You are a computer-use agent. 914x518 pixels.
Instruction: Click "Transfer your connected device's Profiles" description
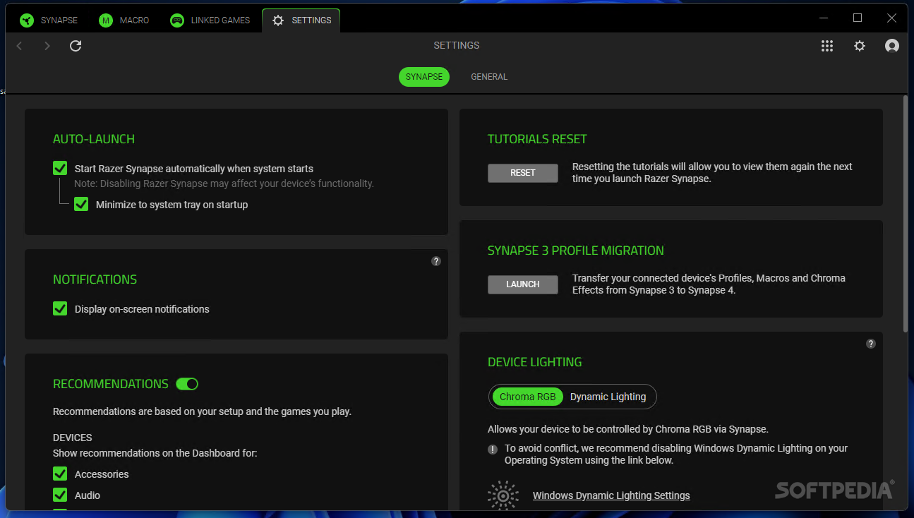[709, 284]
